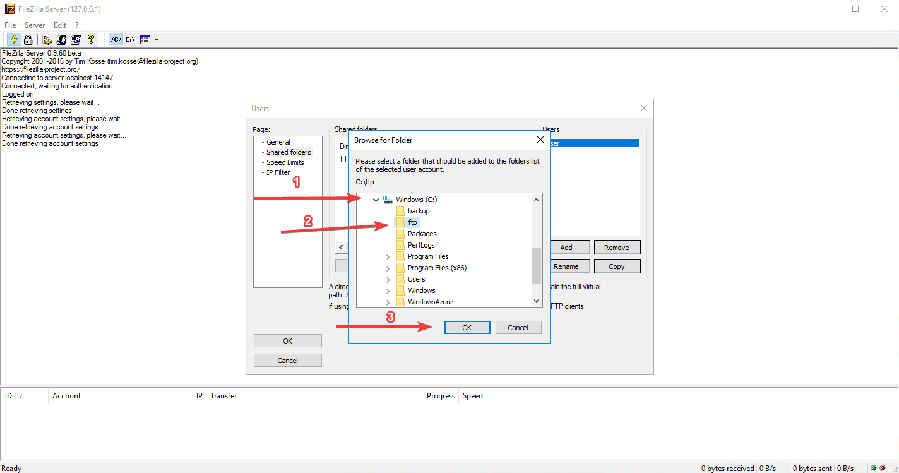899x473 pixels.
Task: Click the IP column header
Action: [175, 396]
